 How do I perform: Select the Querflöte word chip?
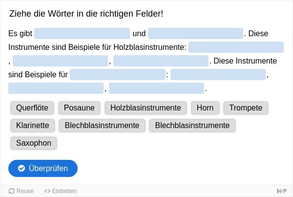(x=32, y=108)
